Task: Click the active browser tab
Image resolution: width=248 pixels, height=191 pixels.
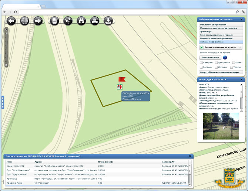Action: (21, 7)
